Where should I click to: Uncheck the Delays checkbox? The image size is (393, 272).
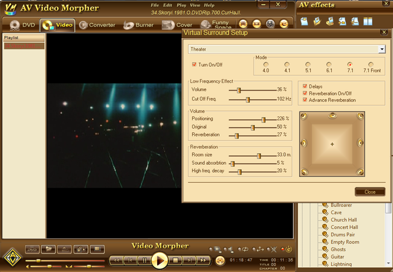coord(305,86)
